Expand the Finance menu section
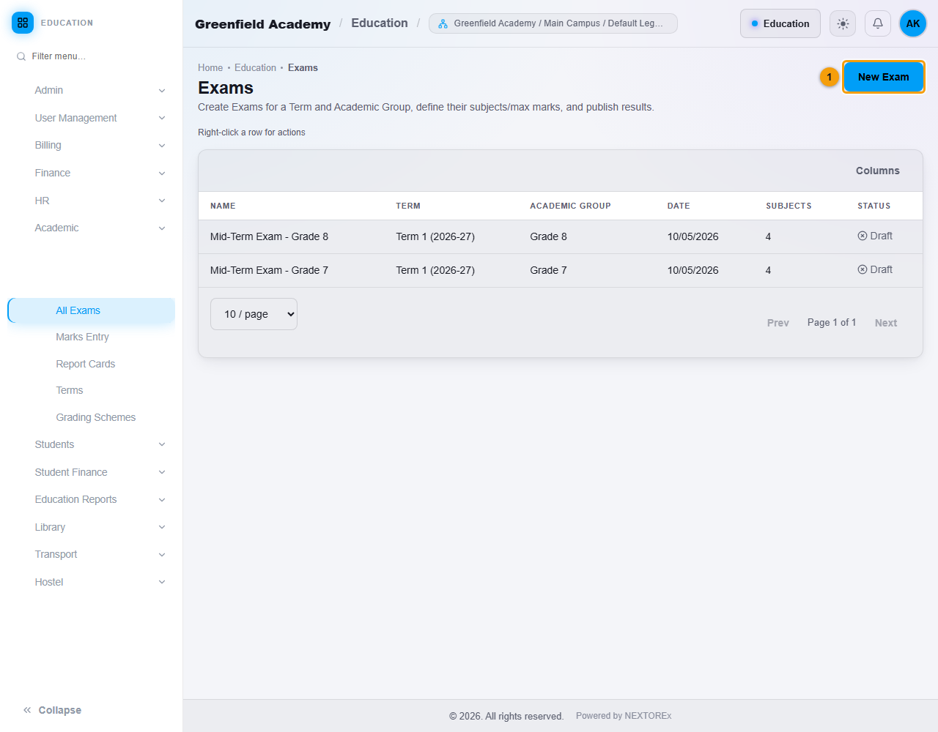This screenshot has height=732, width=938. (x=91, y=173)
